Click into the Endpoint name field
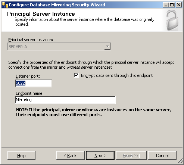 pyautogui.click(x=65, y=100)
